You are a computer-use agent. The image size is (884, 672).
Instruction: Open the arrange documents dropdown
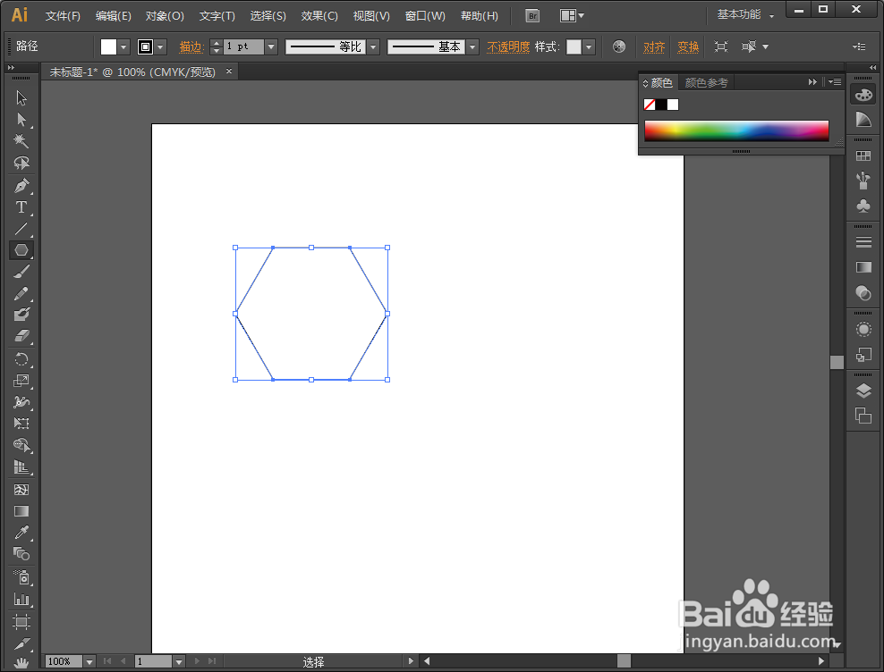(572, 16)
